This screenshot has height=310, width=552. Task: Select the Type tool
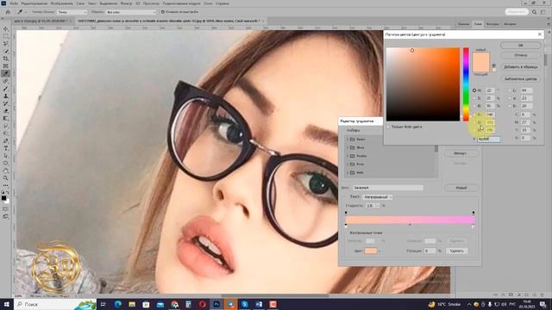tap(6, 148)
